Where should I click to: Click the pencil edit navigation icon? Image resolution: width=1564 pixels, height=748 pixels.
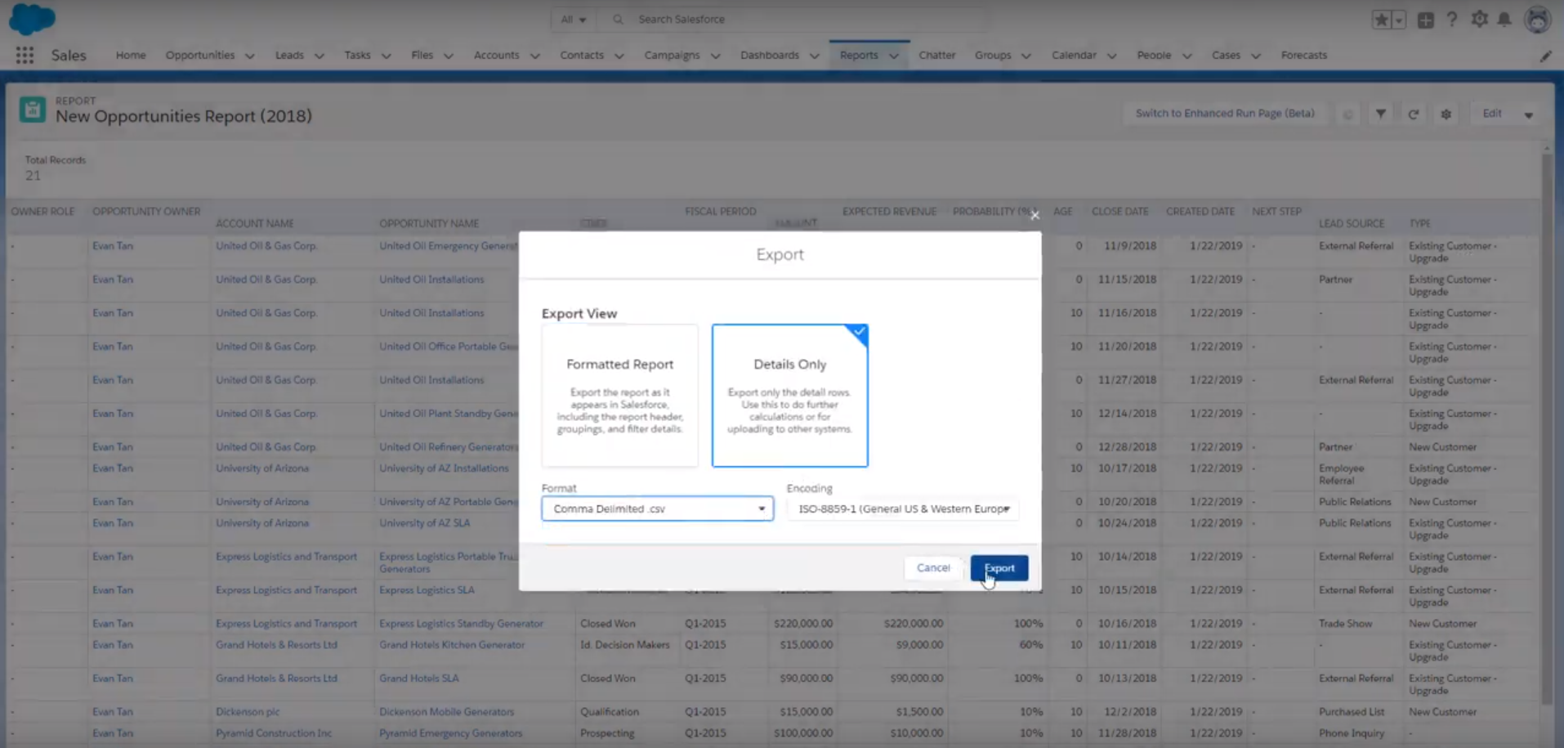click(x=1546, y=56)
